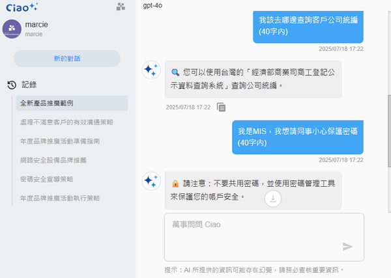The width and height of the screenshot is (391, 278).
Task: Click the history clock icon beside 記錄
Action: [12, 85]
